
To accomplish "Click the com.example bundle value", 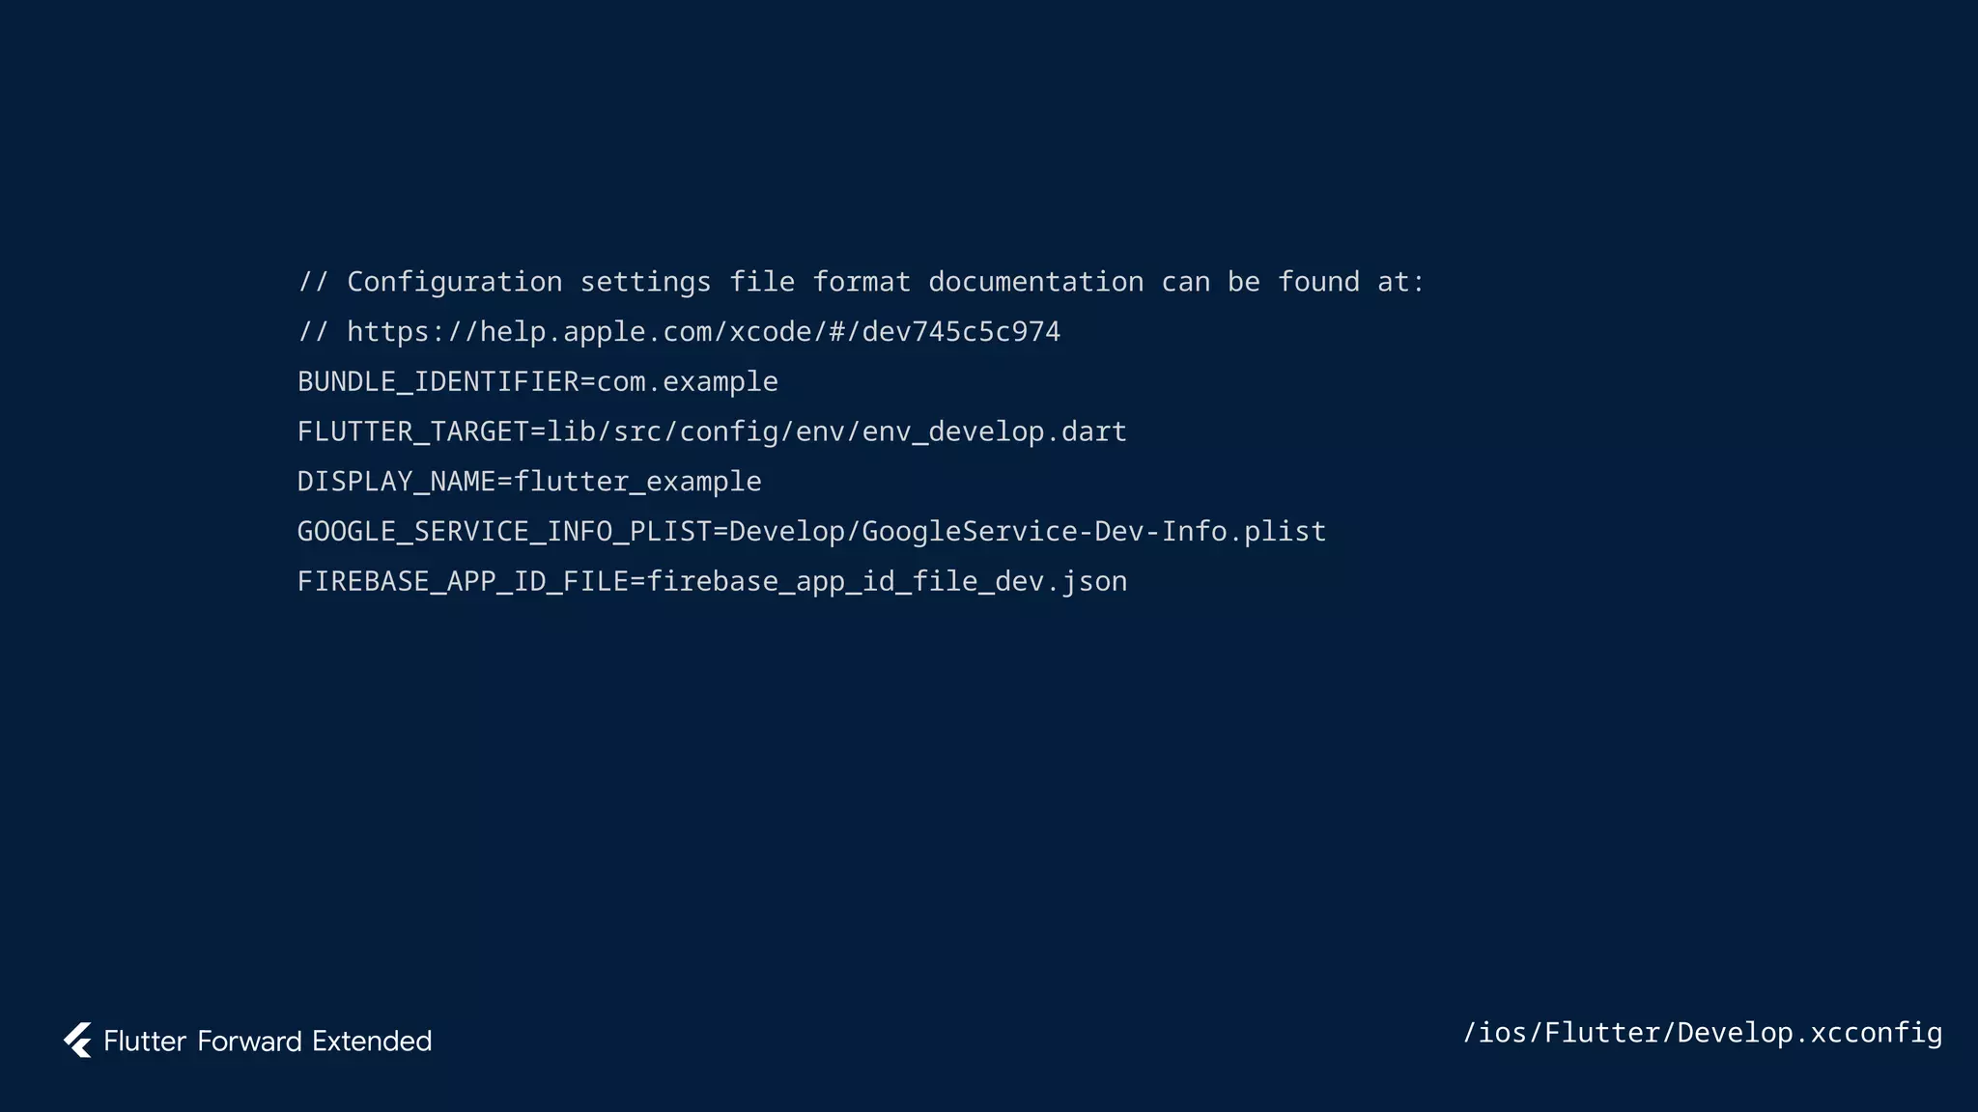I will pyautogui.click(x=687, y=382).
